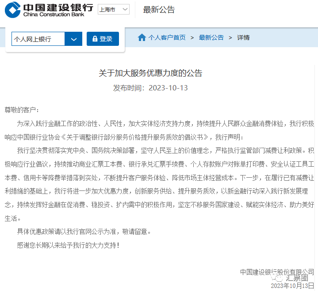This screenshot has width=318, height=291.
Task: Go to 个人客户首页 breadcrumb link
Action: (x=167, y=37)
